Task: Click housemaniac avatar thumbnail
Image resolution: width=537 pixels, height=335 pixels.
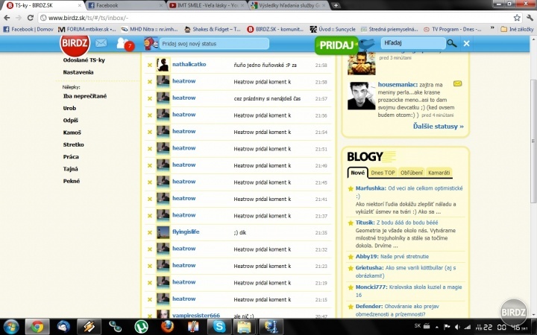Action: tap(361, 96)
